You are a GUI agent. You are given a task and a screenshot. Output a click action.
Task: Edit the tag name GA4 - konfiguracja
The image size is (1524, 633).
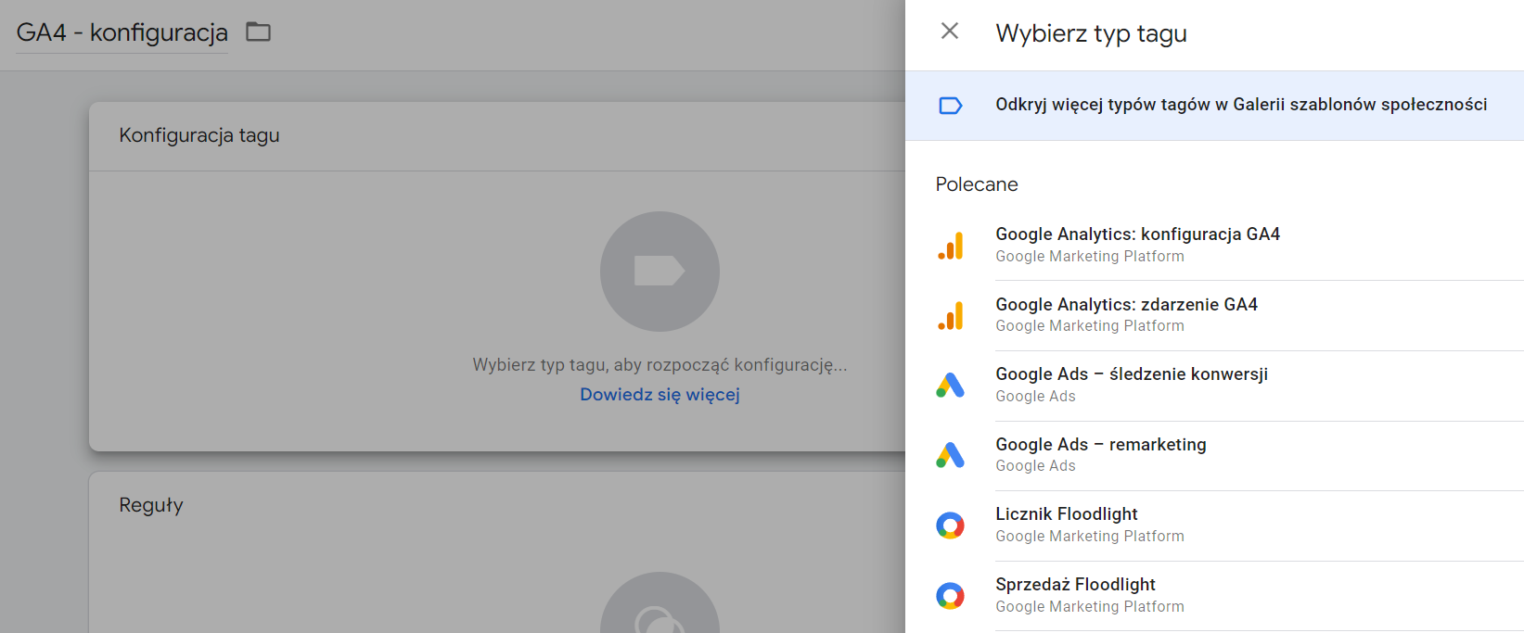click(122, 32)
